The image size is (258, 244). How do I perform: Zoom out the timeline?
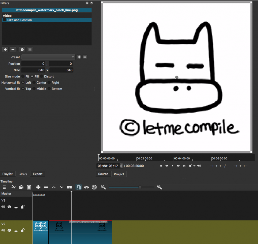pyautogui.click(x=103, y=187)
